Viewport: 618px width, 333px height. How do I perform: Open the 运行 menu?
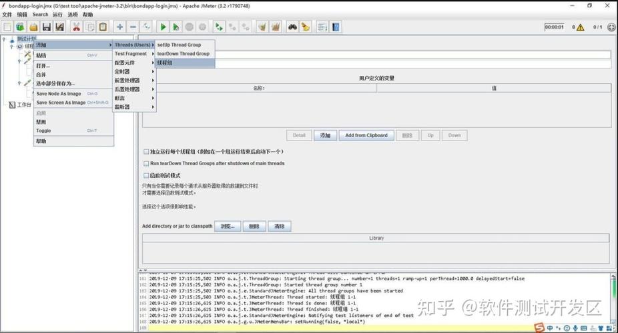pyautogui.click(x=57, y=15)
